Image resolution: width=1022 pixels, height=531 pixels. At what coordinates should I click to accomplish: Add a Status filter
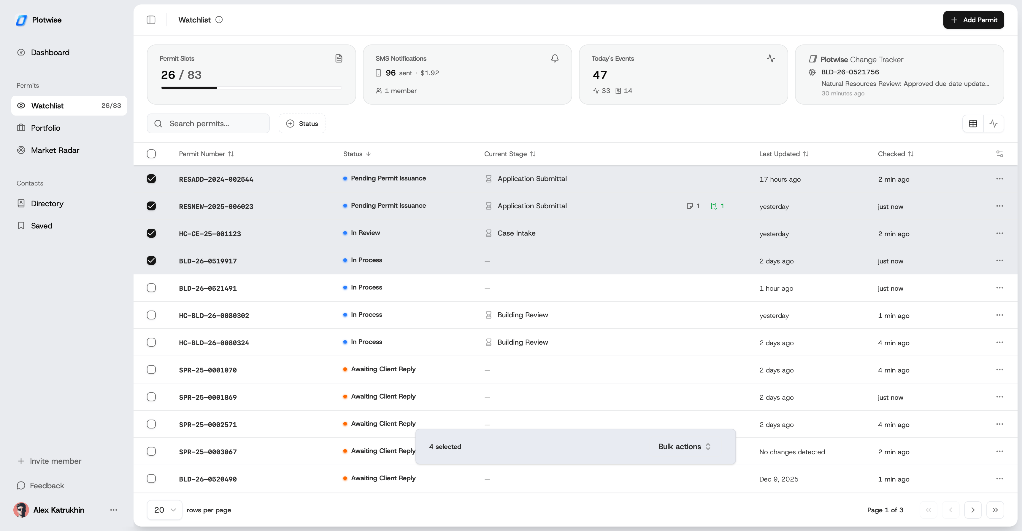coord(302,124)
